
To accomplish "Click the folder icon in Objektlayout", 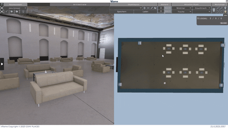I will click(x=155, y=8).
